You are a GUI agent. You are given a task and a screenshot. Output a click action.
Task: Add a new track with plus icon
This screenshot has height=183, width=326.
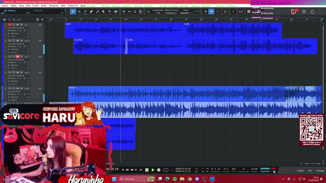click(x=42, y=20)
